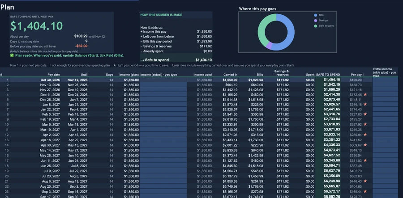Click the $100.29 About per day value in summary
The image size is (403, 198).
81,36
